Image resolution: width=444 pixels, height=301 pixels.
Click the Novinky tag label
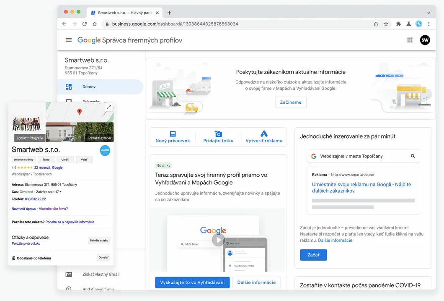click(x=163, y=165)
